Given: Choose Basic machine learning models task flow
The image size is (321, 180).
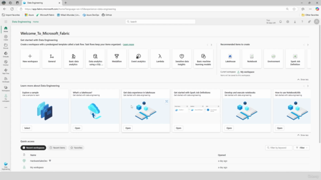Looking at the screenshot, I should pyautogui.click(x=203, y=58).
